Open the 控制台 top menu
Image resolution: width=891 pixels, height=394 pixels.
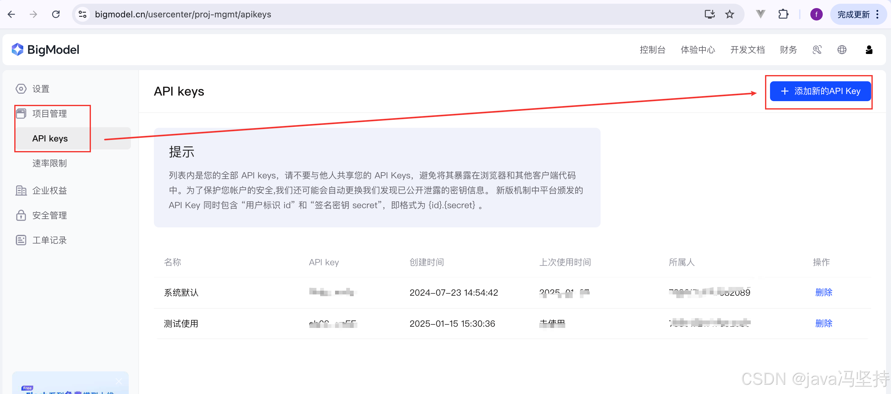(652, 50)
